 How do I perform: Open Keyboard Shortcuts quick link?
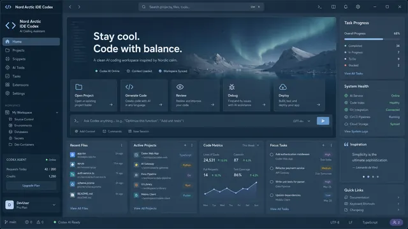(x=372, y=204)
